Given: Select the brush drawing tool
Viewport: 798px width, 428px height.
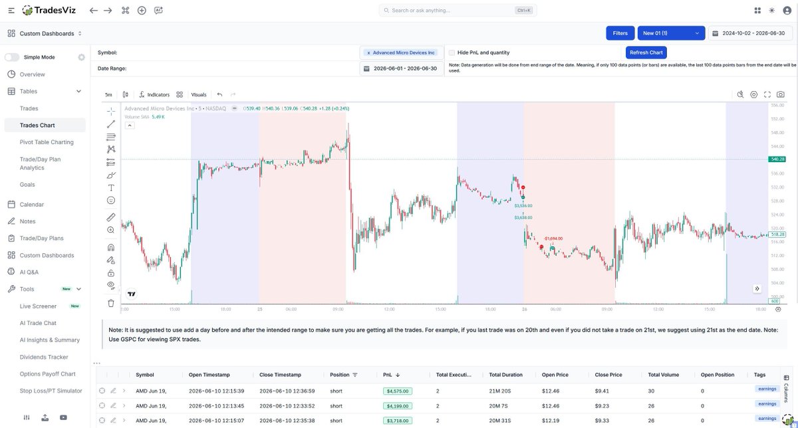Looking at the screenshot, I should pyautogui.click(x=111, y=175).
